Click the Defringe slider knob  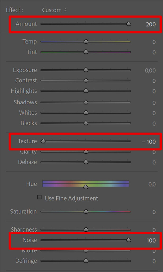click(x=86, y=261)
